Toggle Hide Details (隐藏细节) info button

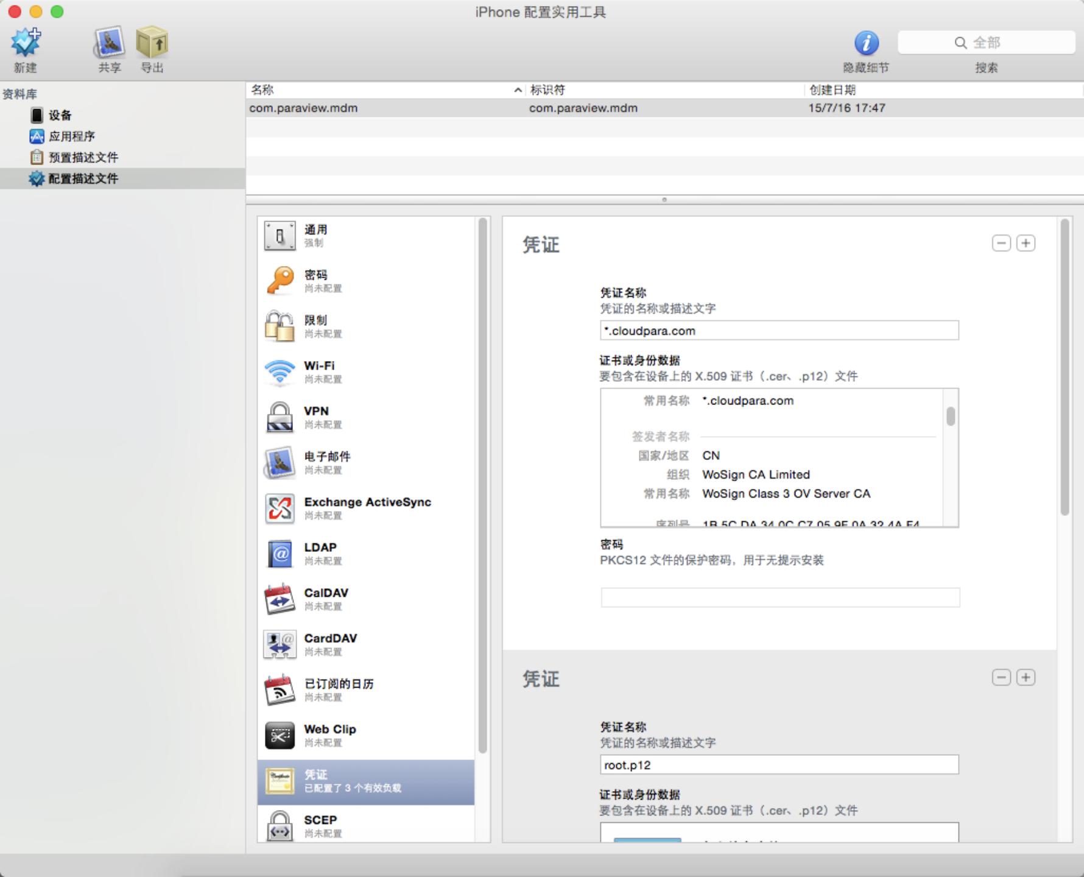866,43
